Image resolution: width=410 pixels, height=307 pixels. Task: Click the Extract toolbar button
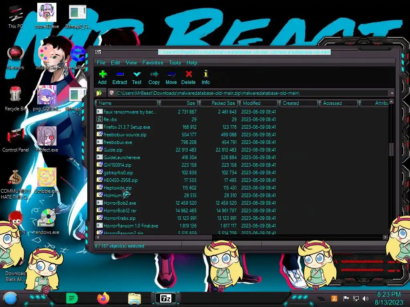120,77
